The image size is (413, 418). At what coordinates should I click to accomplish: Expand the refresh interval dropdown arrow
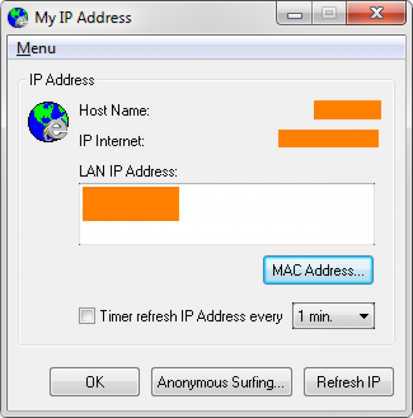[363, 316]
